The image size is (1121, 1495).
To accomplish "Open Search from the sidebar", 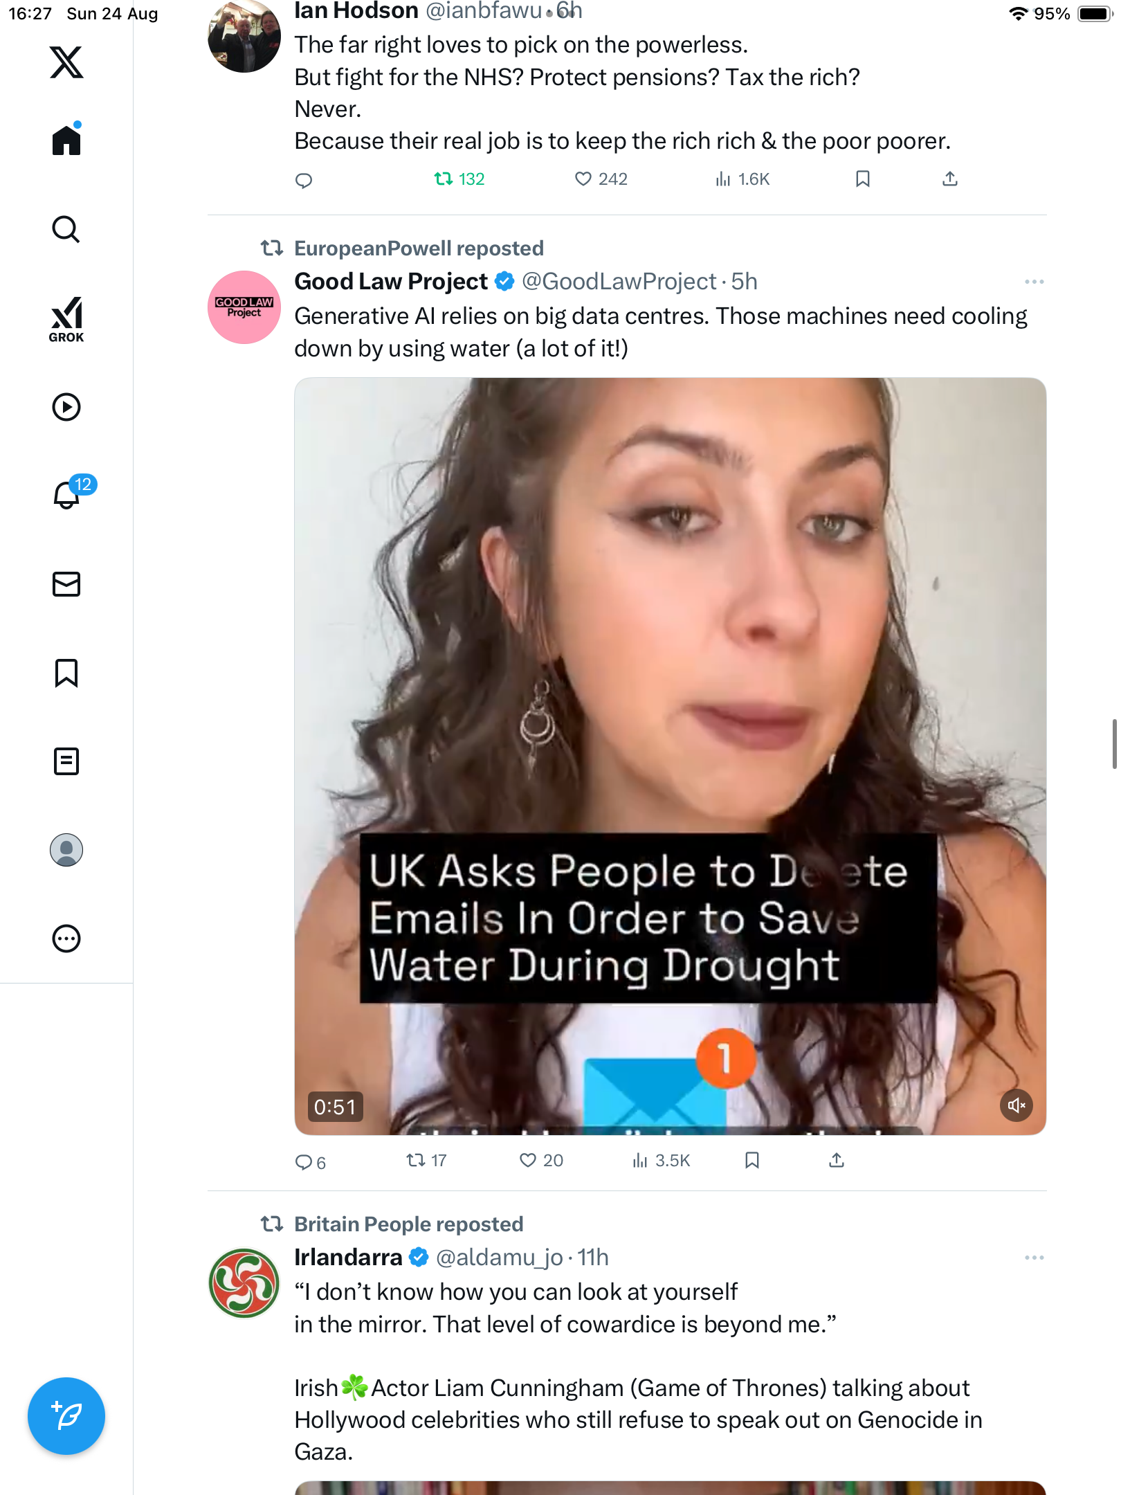I will 66,229.
